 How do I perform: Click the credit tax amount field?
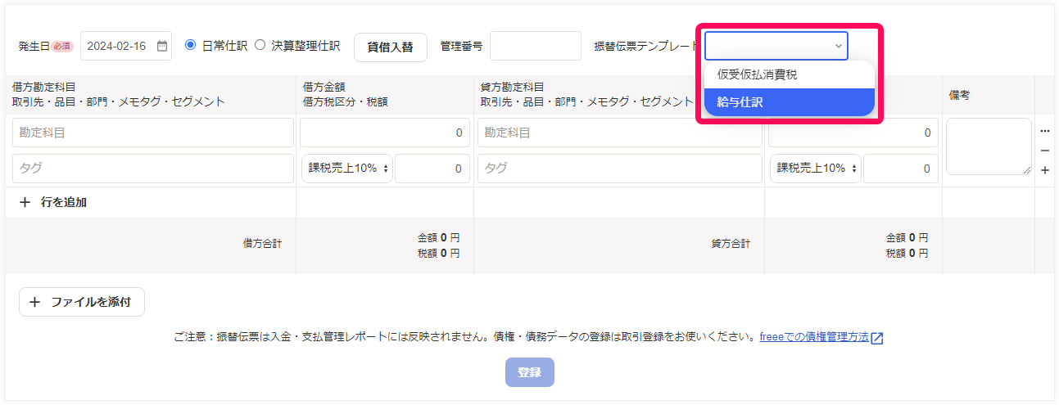tap(901, 168)
